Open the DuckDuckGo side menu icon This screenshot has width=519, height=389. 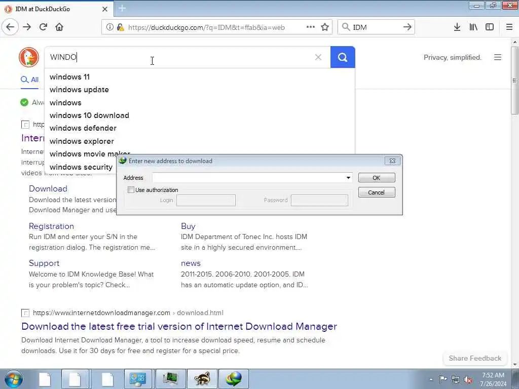498,57
